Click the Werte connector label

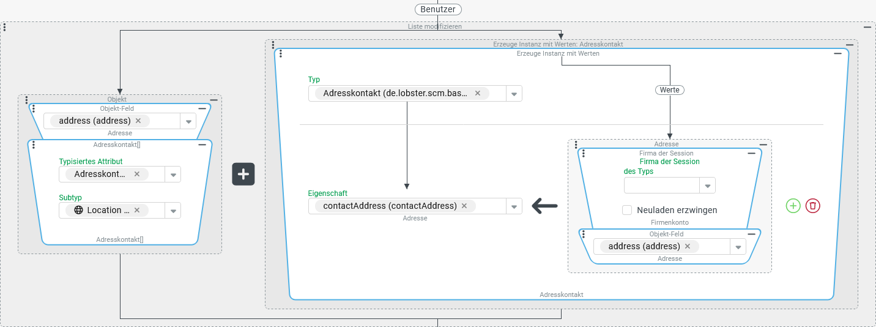(x=670, y=90)
